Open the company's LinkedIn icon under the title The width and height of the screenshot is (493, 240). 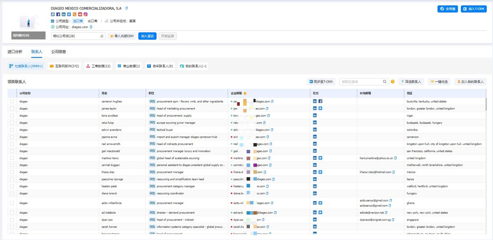click(x=64, y=15)
